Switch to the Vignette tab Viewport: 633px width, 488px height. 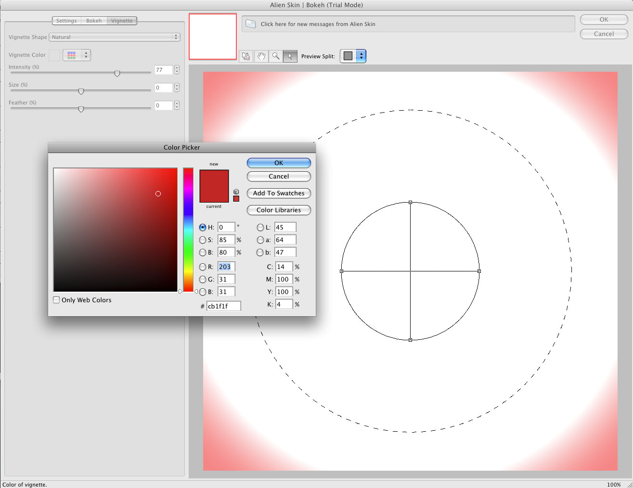click(122, 21)
